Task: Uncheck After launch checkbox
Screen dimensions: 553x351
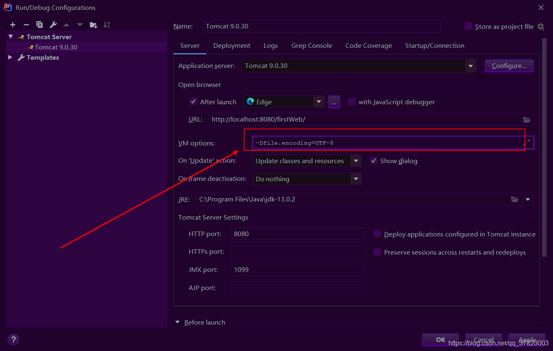Action: tap(193, 102)
